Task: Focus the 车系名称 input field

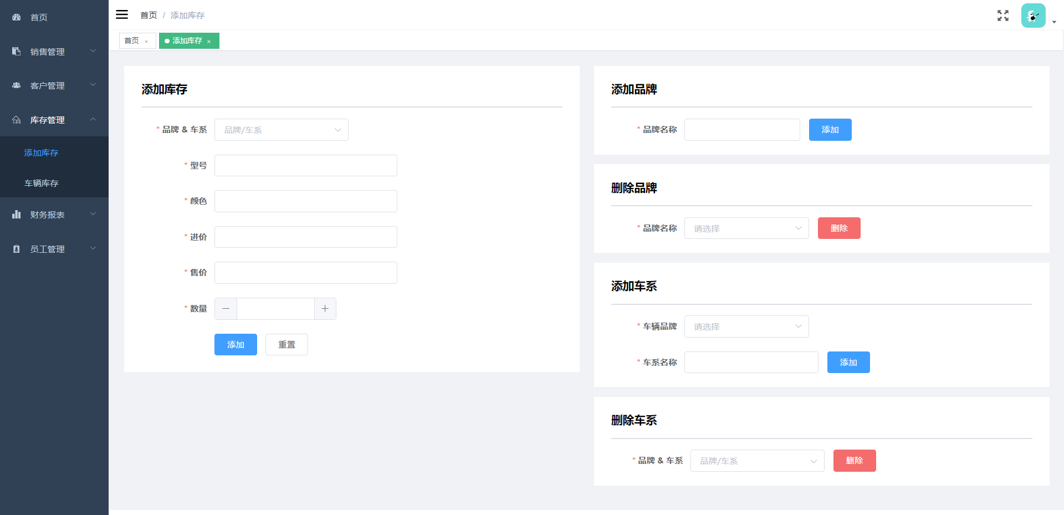Action: pyautogui.click(x=751, y=363)
